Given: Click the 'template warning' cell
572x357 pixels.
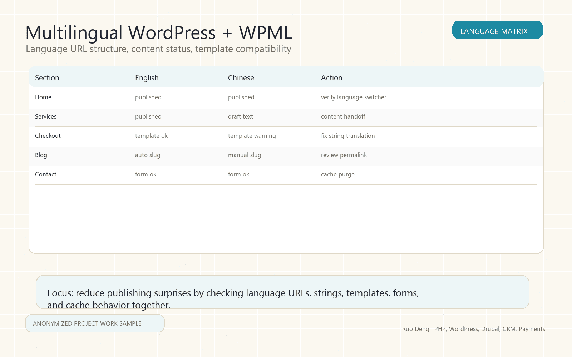Looking at the screenshot, I should pyautogui.click(x=252, y=136).
